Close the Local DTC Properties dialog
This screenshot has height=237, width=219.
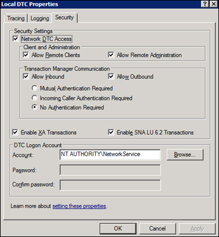tap(213, 4)
